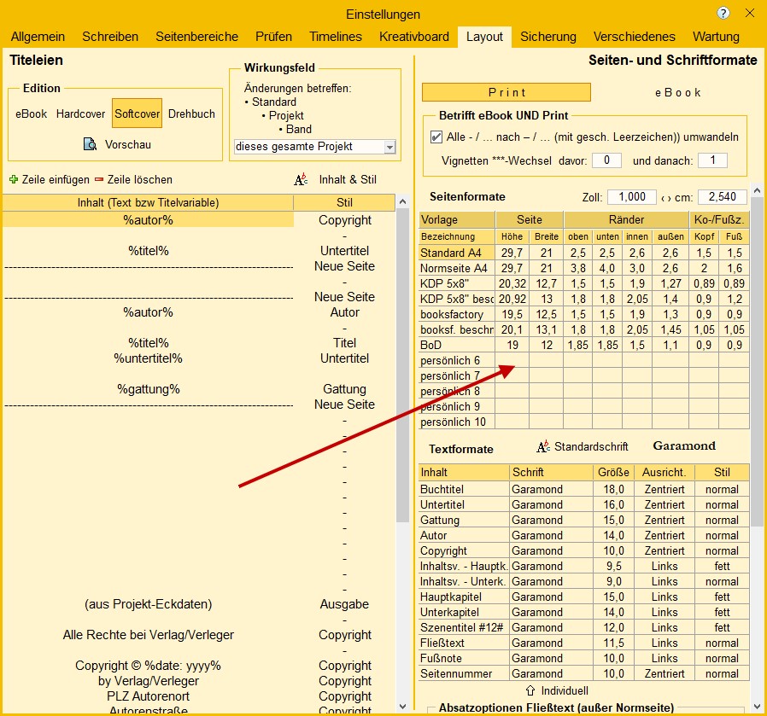Click the Standardschrift button
The image size is (767, 716).
coord(583,446)
